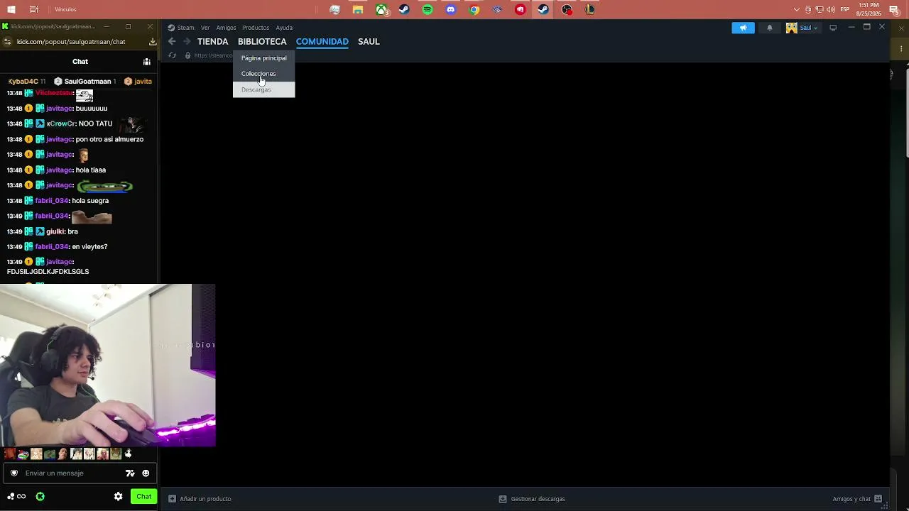Select Página principal in the dropdown
The width and height of the screenshot is (909, 511).
263,58
